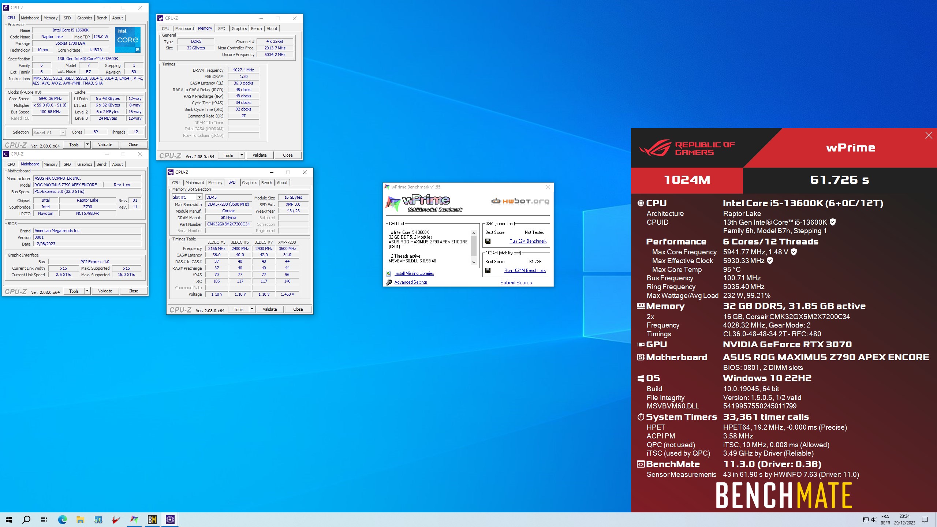Viewport: 937px width, 527px height.
Task: Open the network status tray icon
Action: point(865,520)
